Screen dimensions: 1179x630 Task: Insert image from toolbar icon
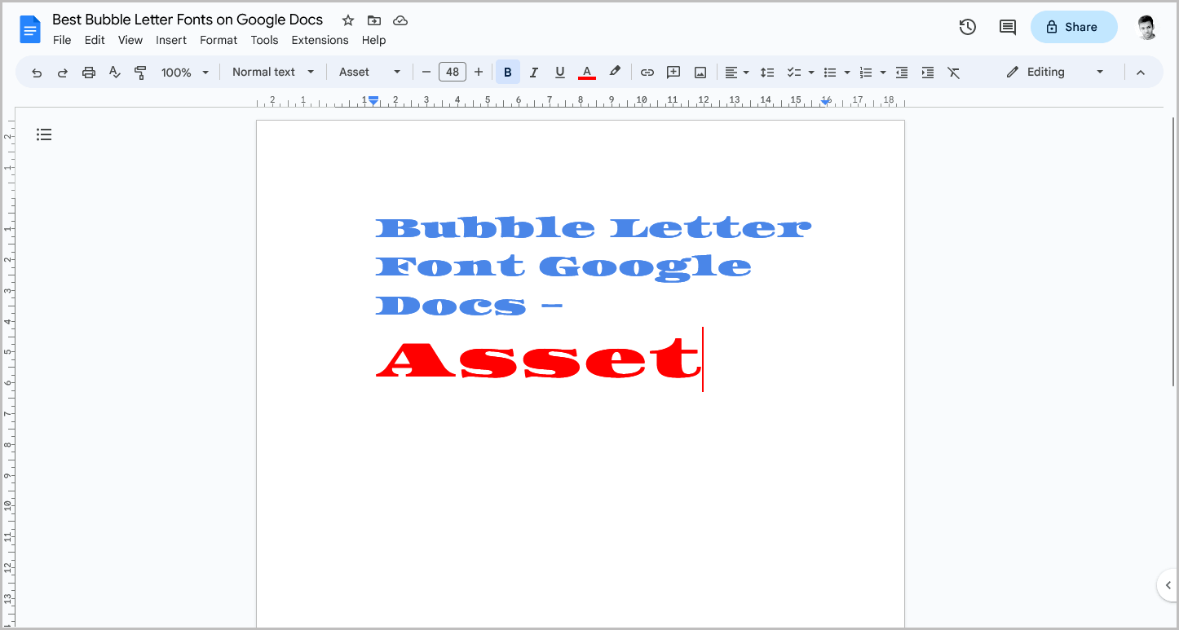(700, 73)
